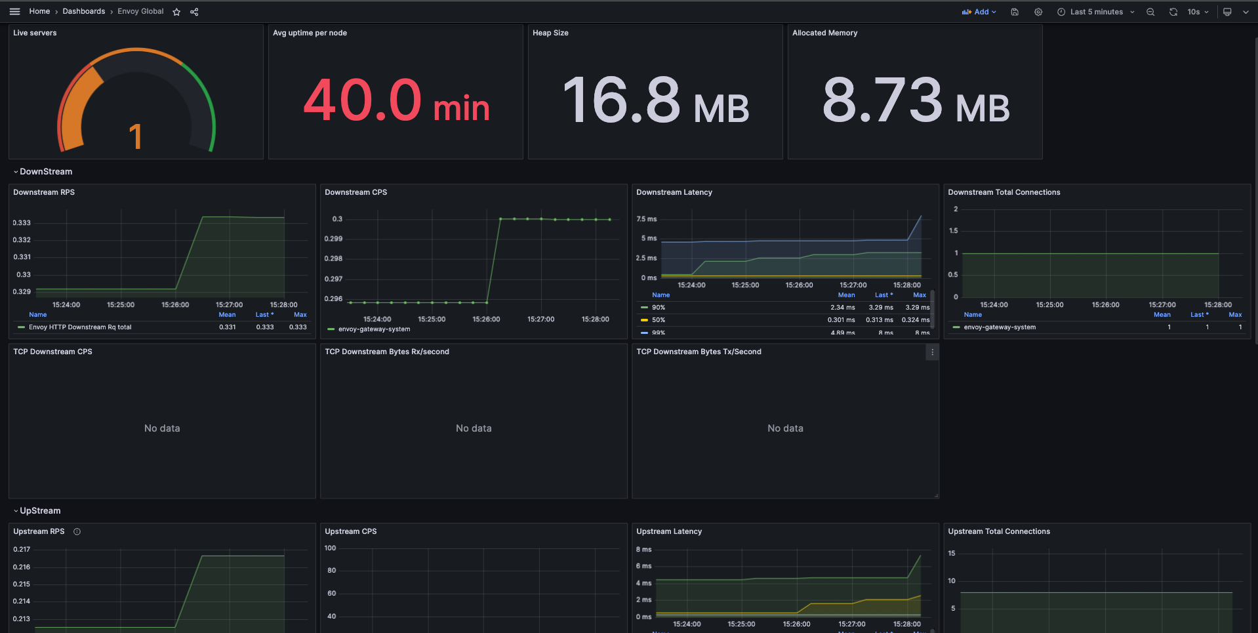Image resolution: width=1258 pixels, height=633 pixels.
Task: Click the save dashboard icon
Action: 1015,12
